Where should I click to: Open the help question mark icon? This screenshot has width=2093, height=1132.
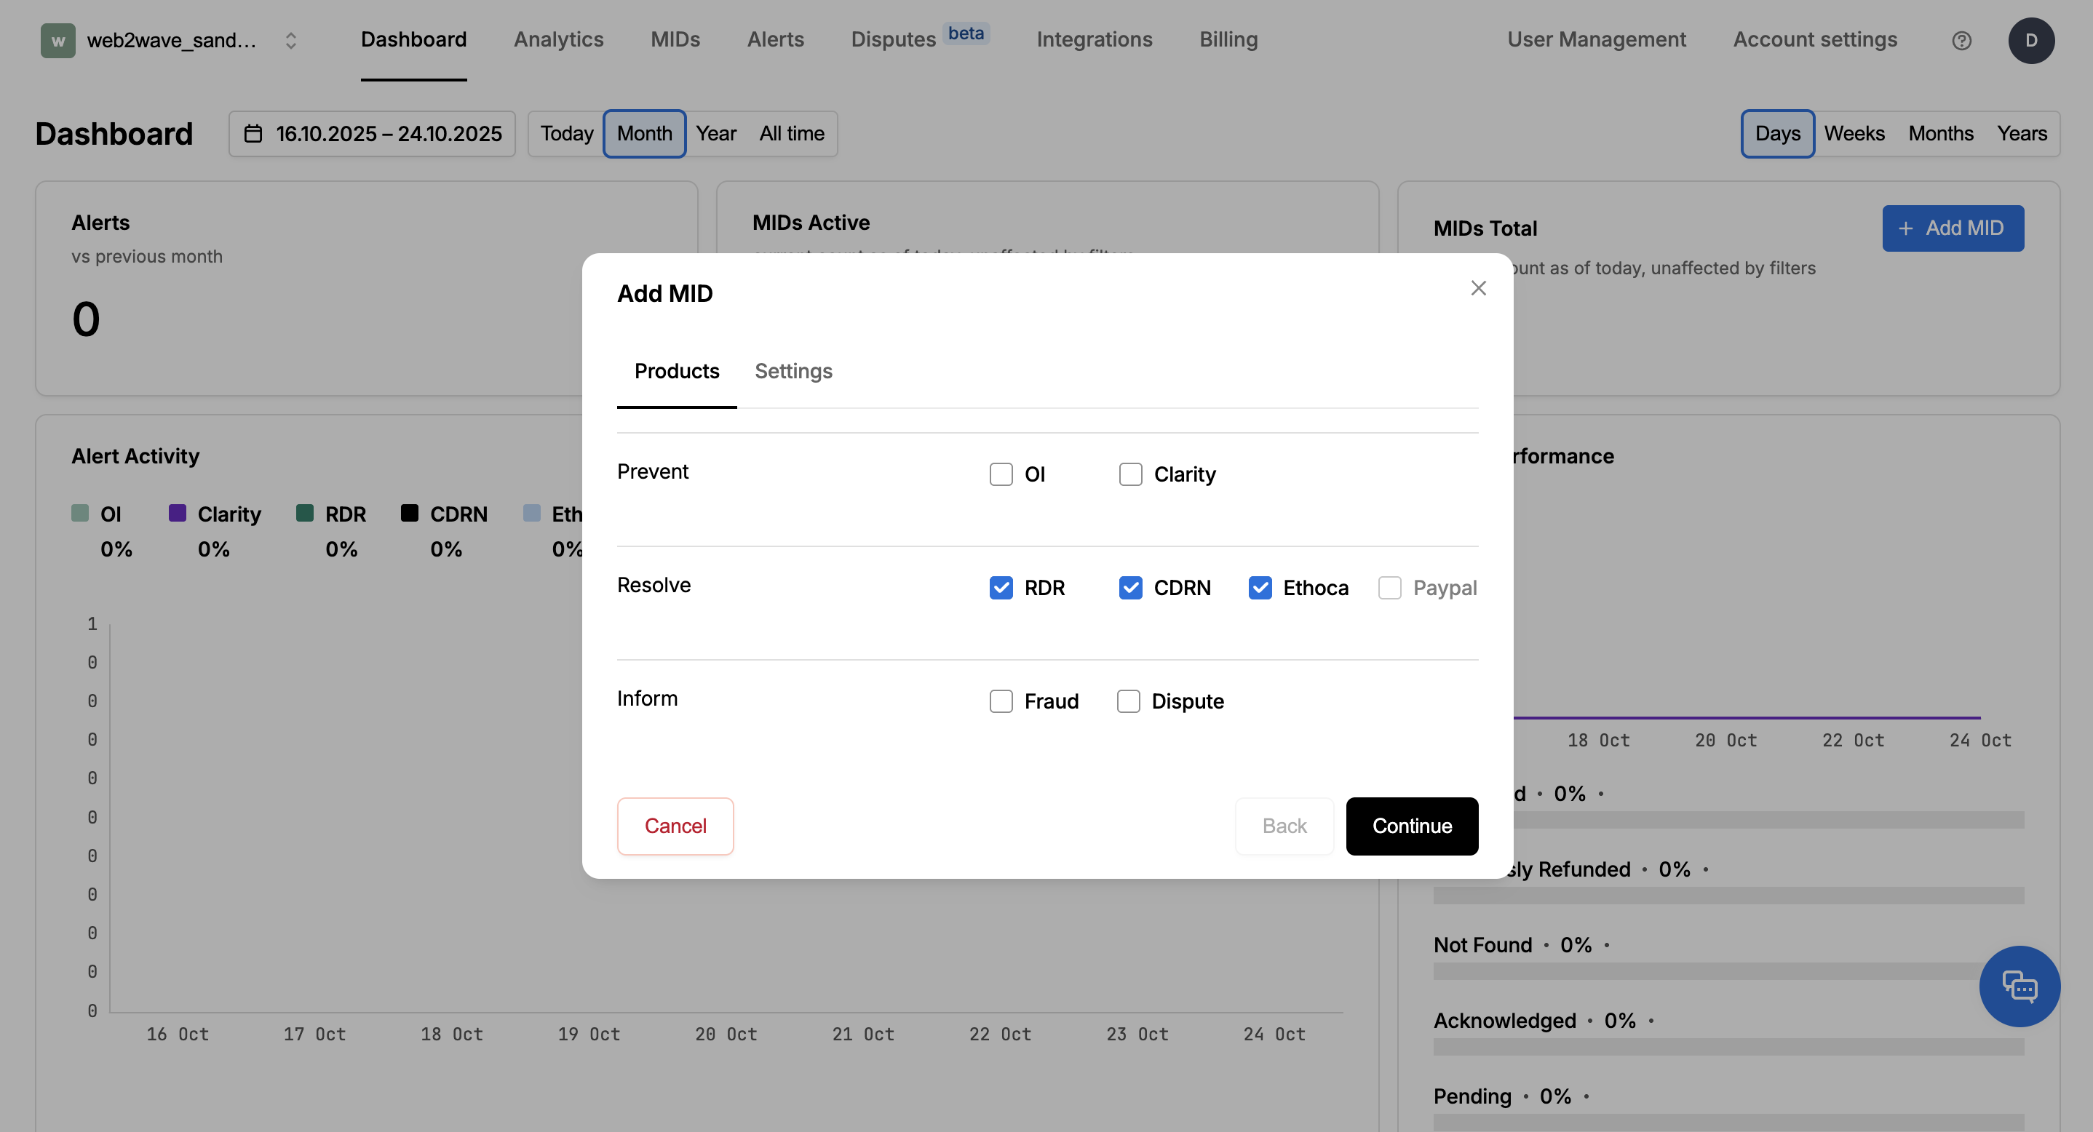coord(1961,40)
